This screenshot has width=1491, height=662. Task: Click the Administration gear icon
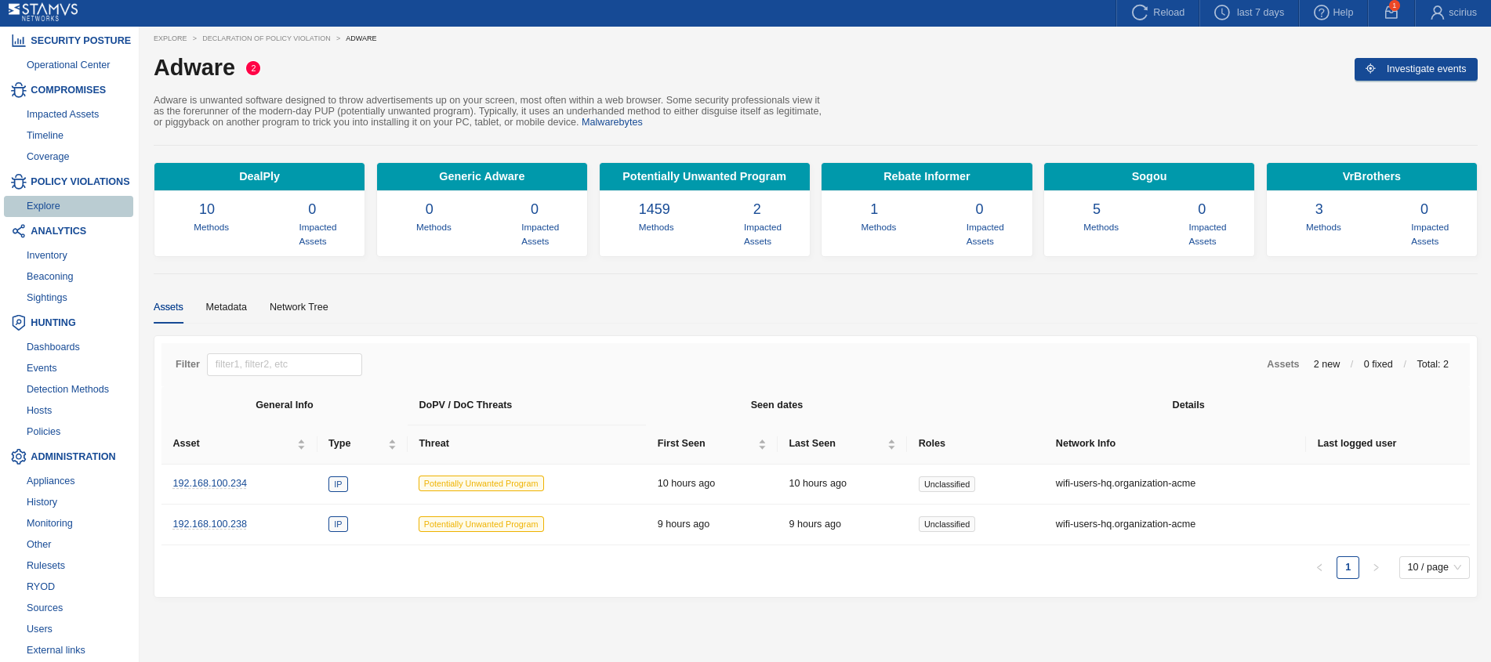click(18, 457)
